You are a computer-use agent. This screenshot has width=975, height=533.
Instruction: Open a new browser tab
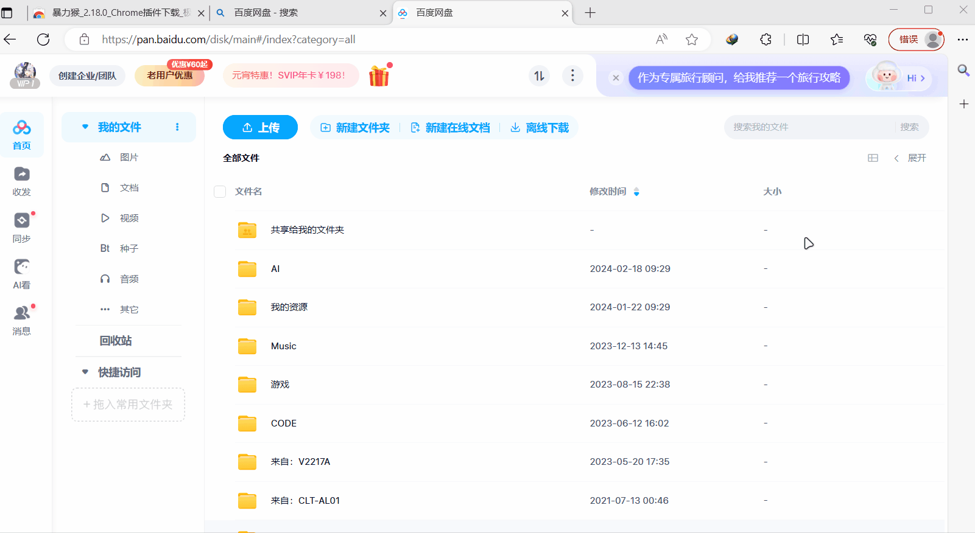[590, 13]
